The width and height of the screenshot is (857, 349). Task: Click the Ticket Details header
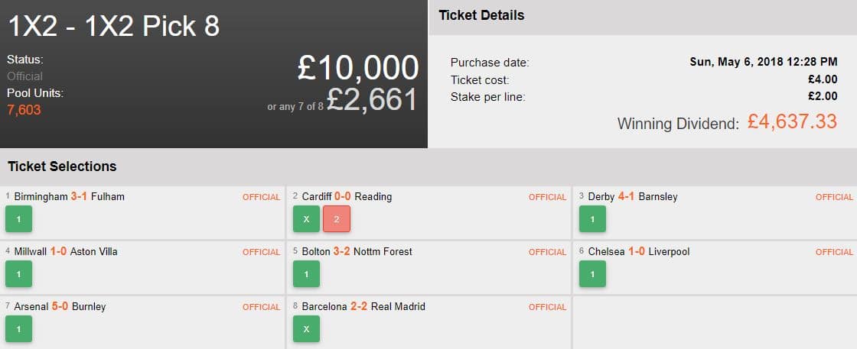pos(481,15)
